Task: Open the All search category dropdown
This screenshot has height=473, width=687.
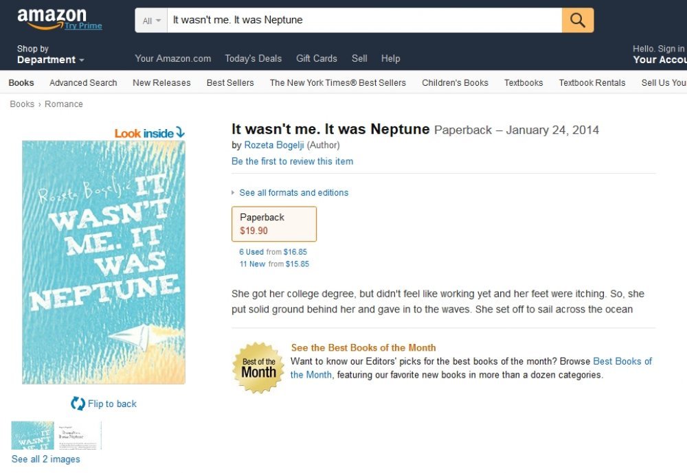Action: 151,20
